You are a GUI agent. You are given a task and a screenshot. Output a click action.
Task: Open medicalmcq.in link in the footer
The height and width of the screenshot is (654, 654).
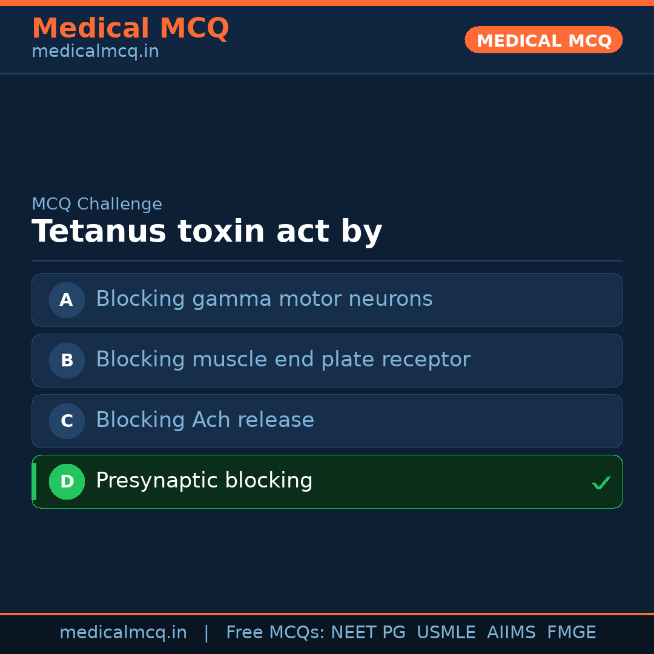click(x=123, y=633)
